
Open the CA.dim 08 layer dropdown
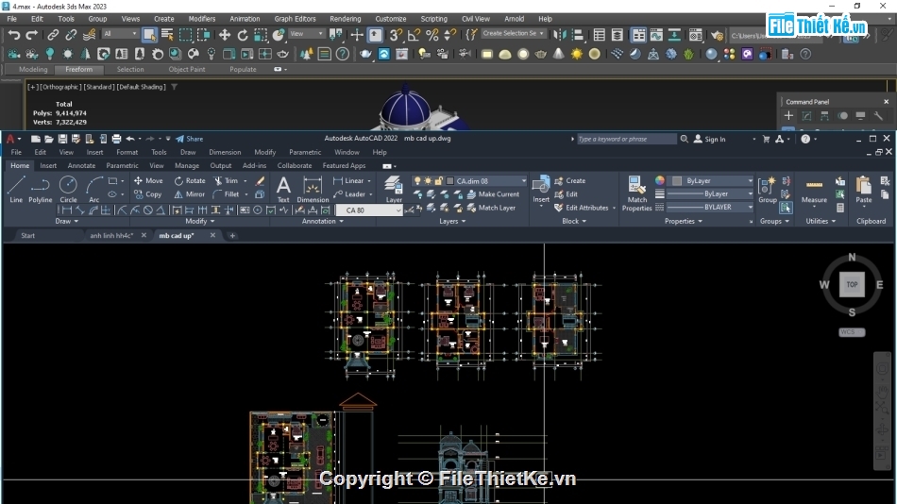point(523,181)
